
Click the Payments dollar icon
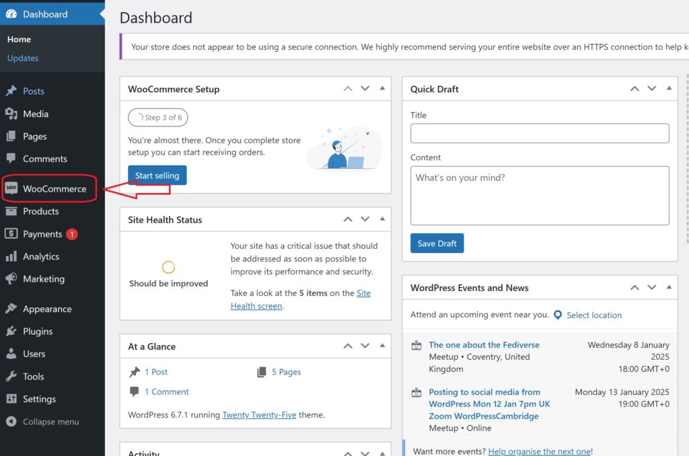click(11, 233)
